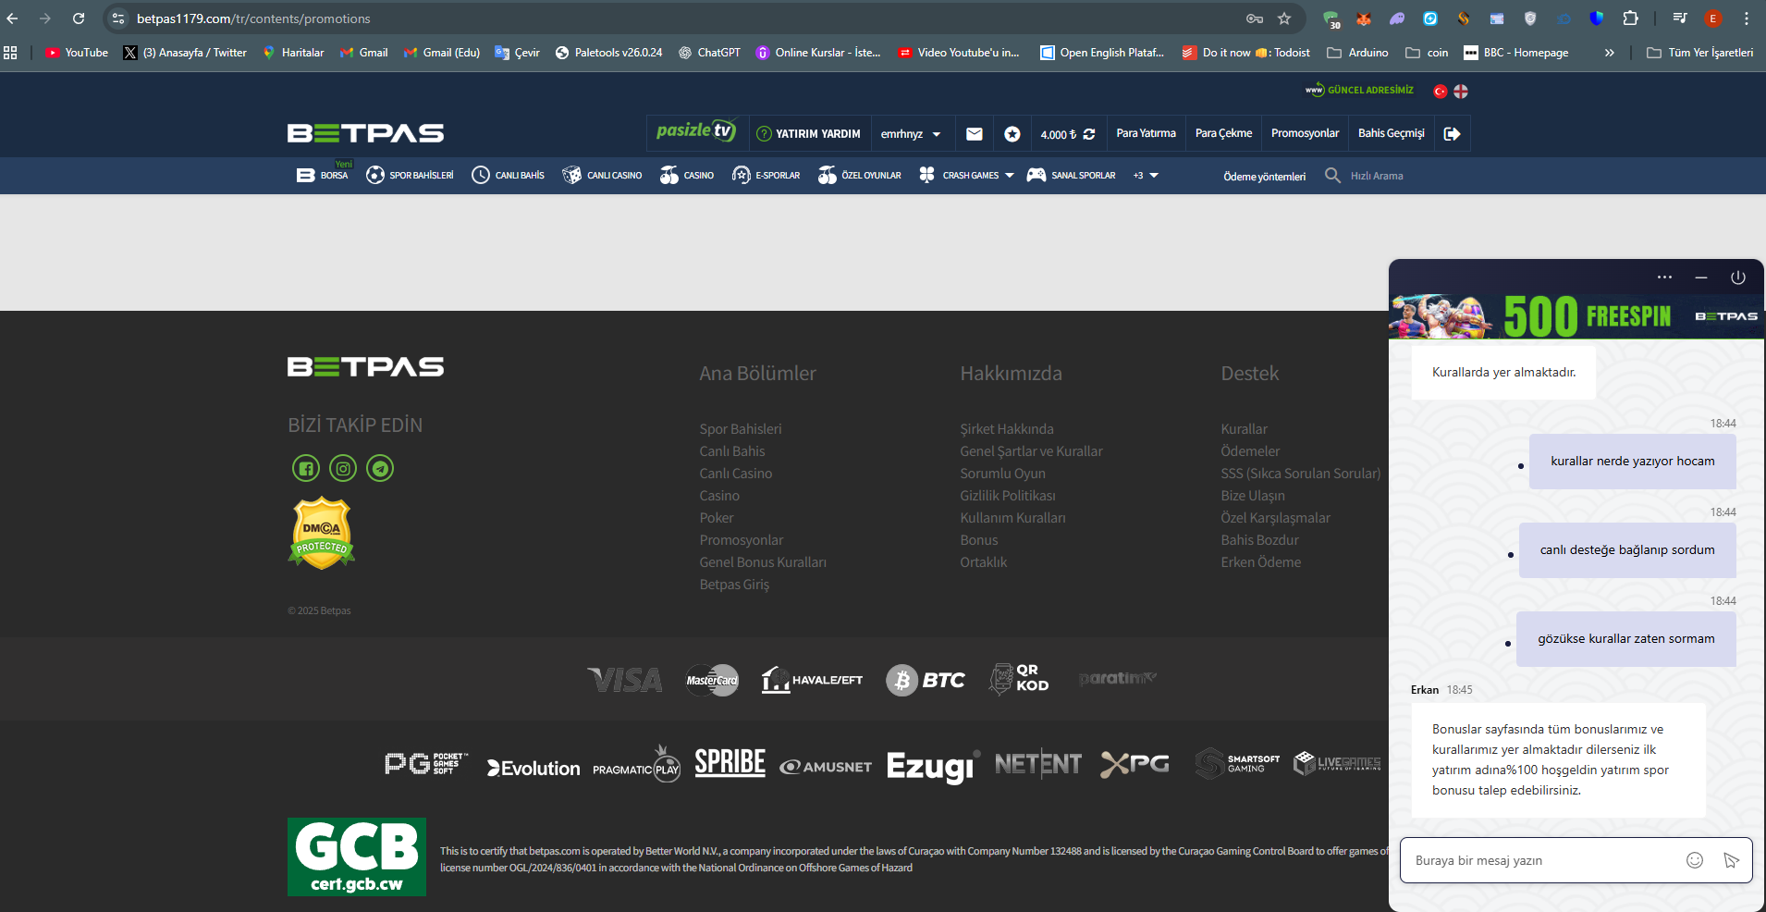
Task: Open the coin bookmarks folder
Action: (x=1427, y=53)
